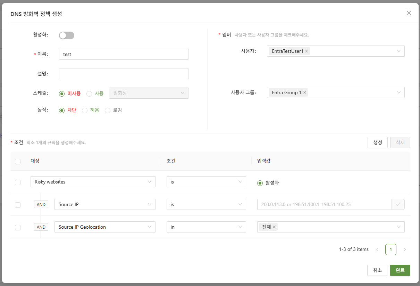
Task: Remove the 전체 geolocation tag
Action: tap(274, 227)
